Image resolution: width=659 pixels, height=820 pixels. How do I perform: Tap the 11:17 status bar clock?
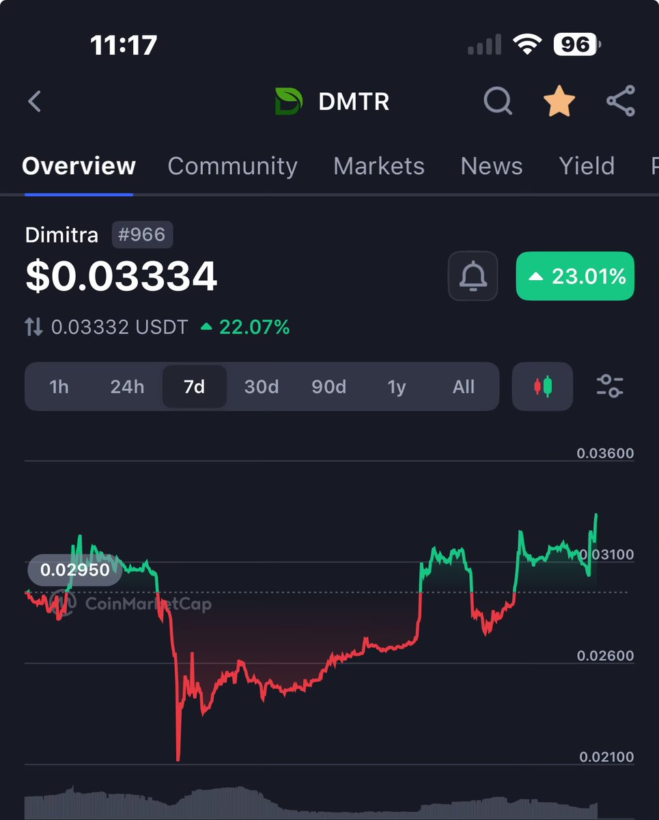click(124, 45)
